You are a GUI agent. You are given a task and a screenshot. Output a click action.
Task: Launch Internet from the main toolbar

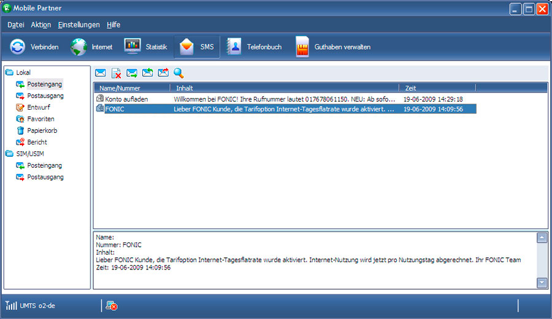91,47
